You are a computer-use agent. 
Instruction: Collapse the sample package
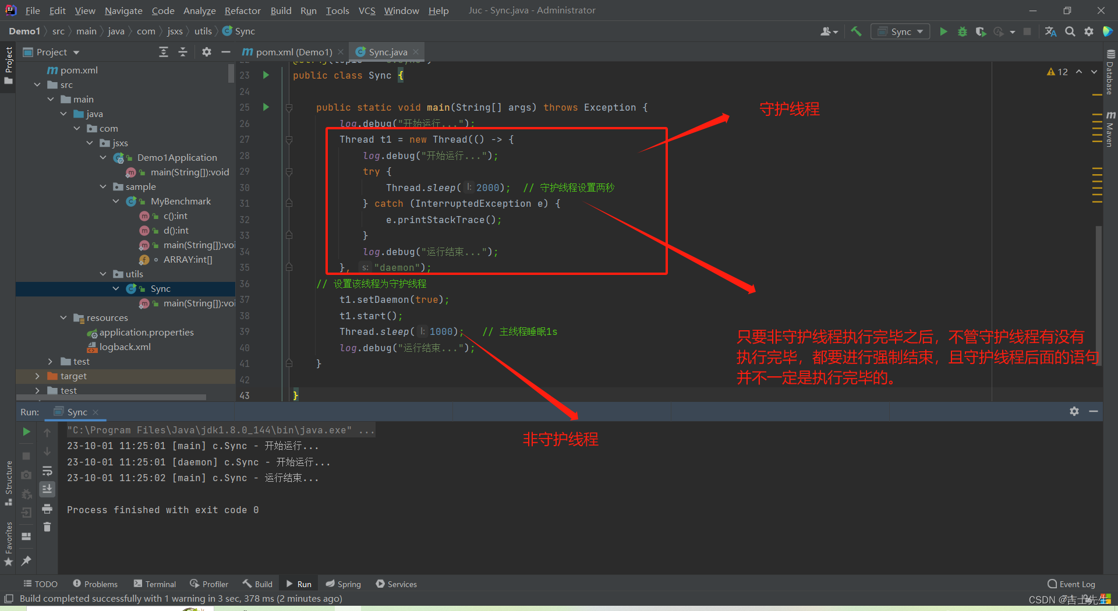[x=103, y=187]
